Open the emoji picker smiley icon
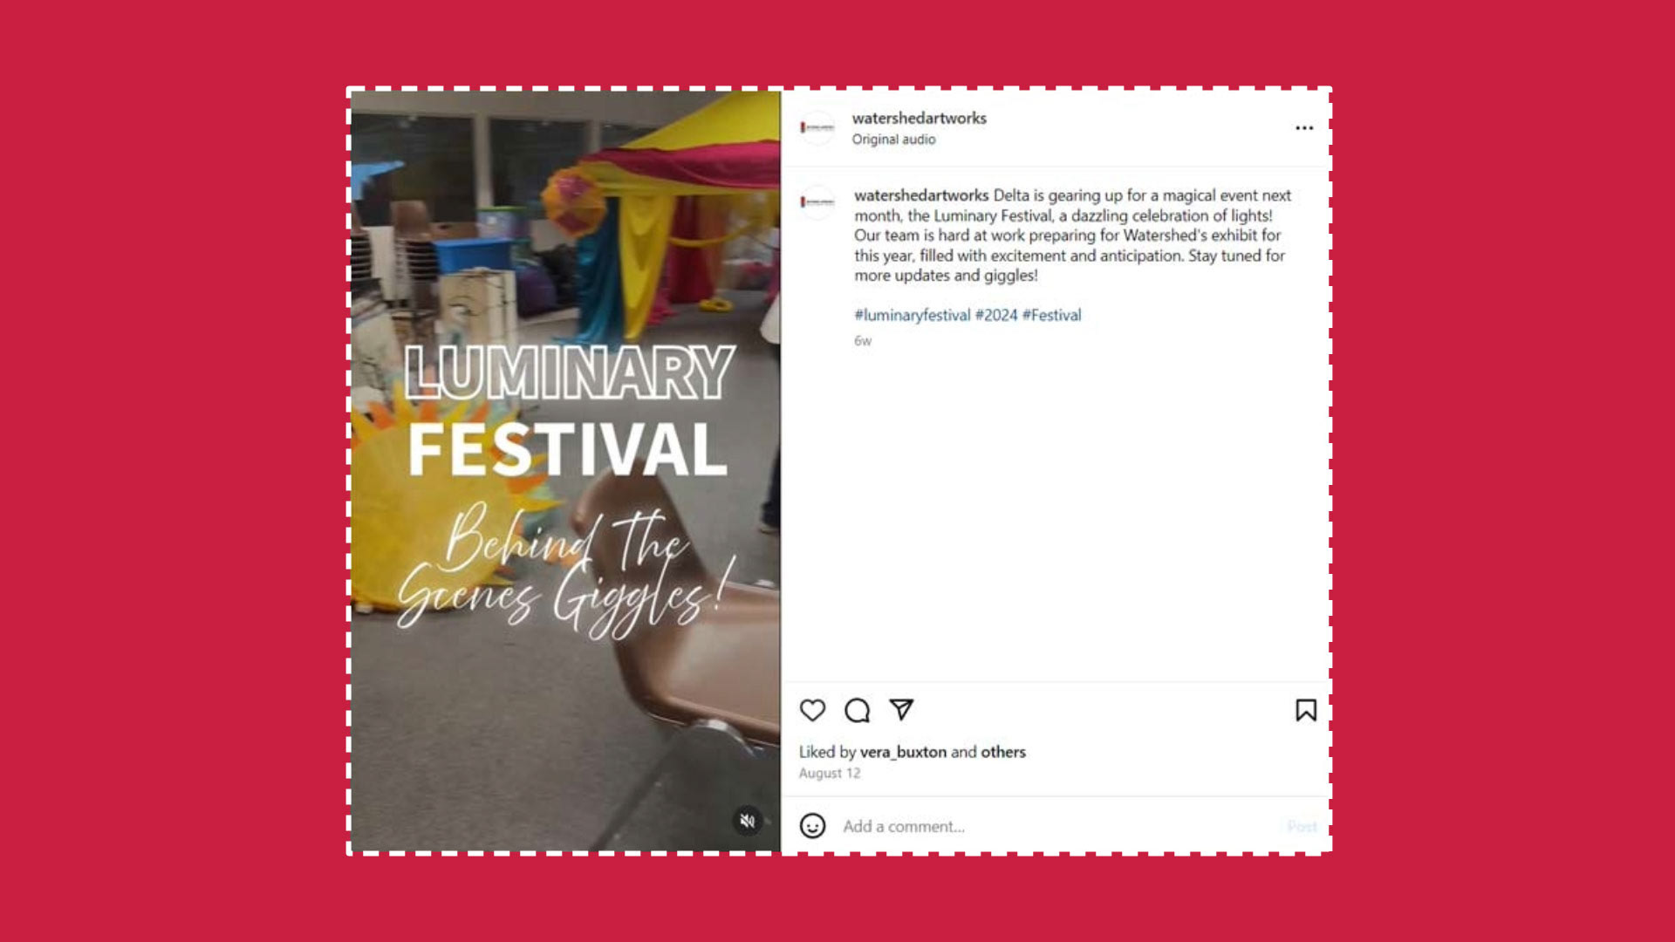 click(x=812, y=826)
